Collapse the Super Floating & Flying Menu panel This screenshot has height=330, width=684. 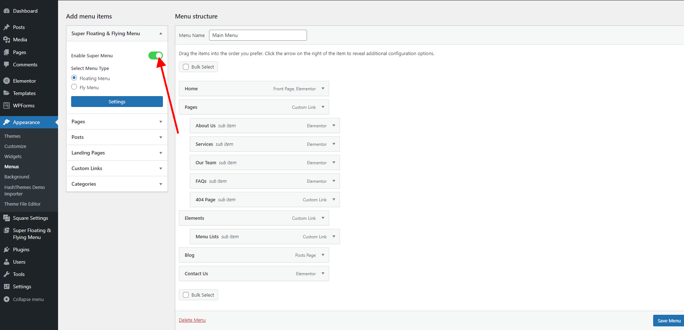click(x=161, y=33)
